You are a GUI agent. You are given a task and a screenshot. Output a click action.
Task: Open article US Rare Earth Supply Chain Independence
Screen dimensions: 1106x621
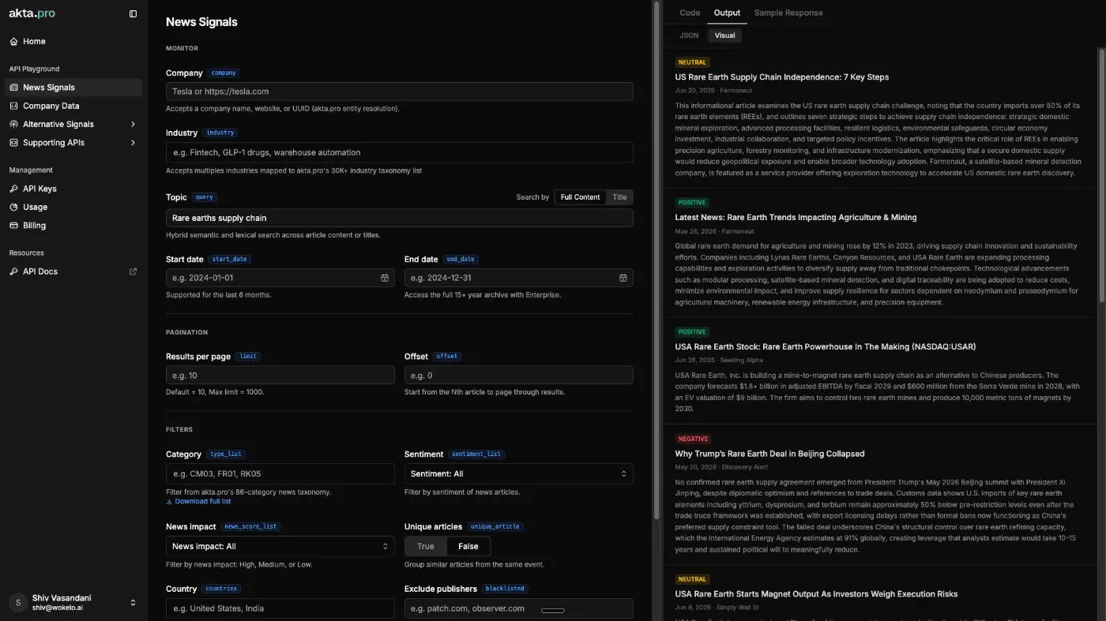(x=781, y=77)
